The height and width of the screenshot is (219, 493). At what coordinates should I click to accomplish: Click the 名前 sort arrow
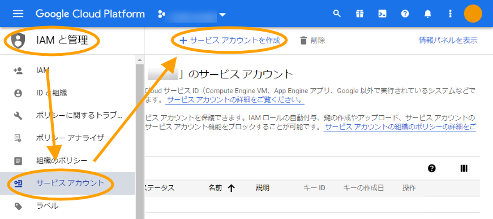[x=232, y=188]
